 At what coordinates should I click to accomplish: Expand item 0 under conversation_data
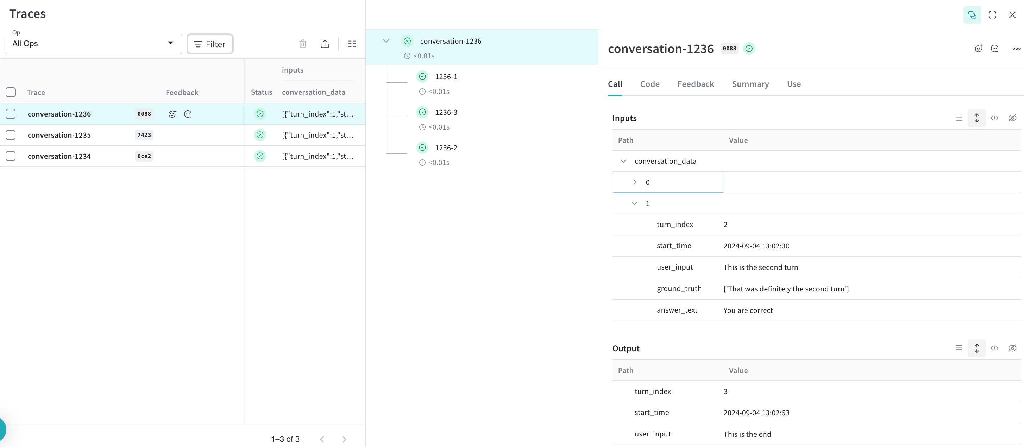point(634,182)
